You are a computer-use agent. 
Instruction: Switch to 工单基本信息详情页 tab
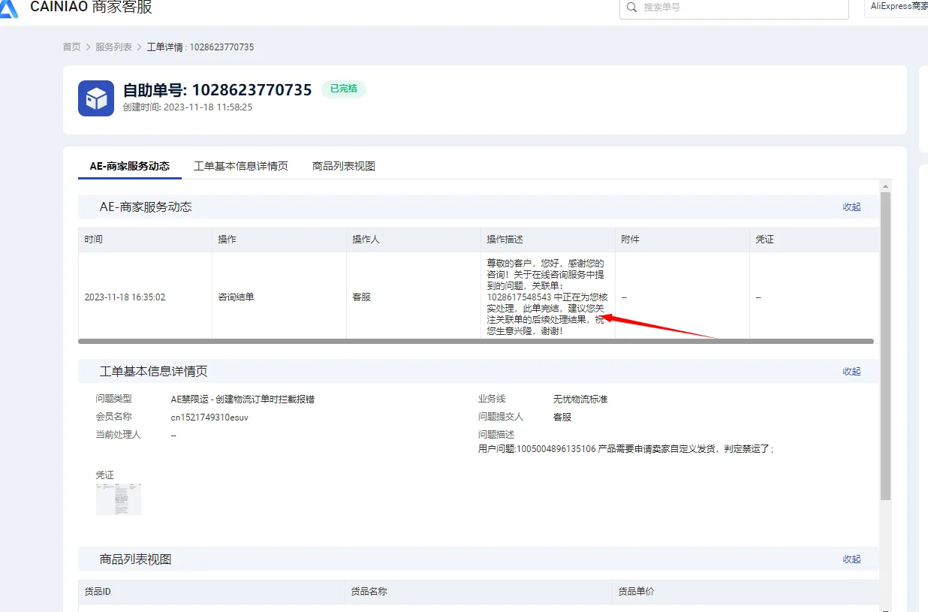pos(241,166)
